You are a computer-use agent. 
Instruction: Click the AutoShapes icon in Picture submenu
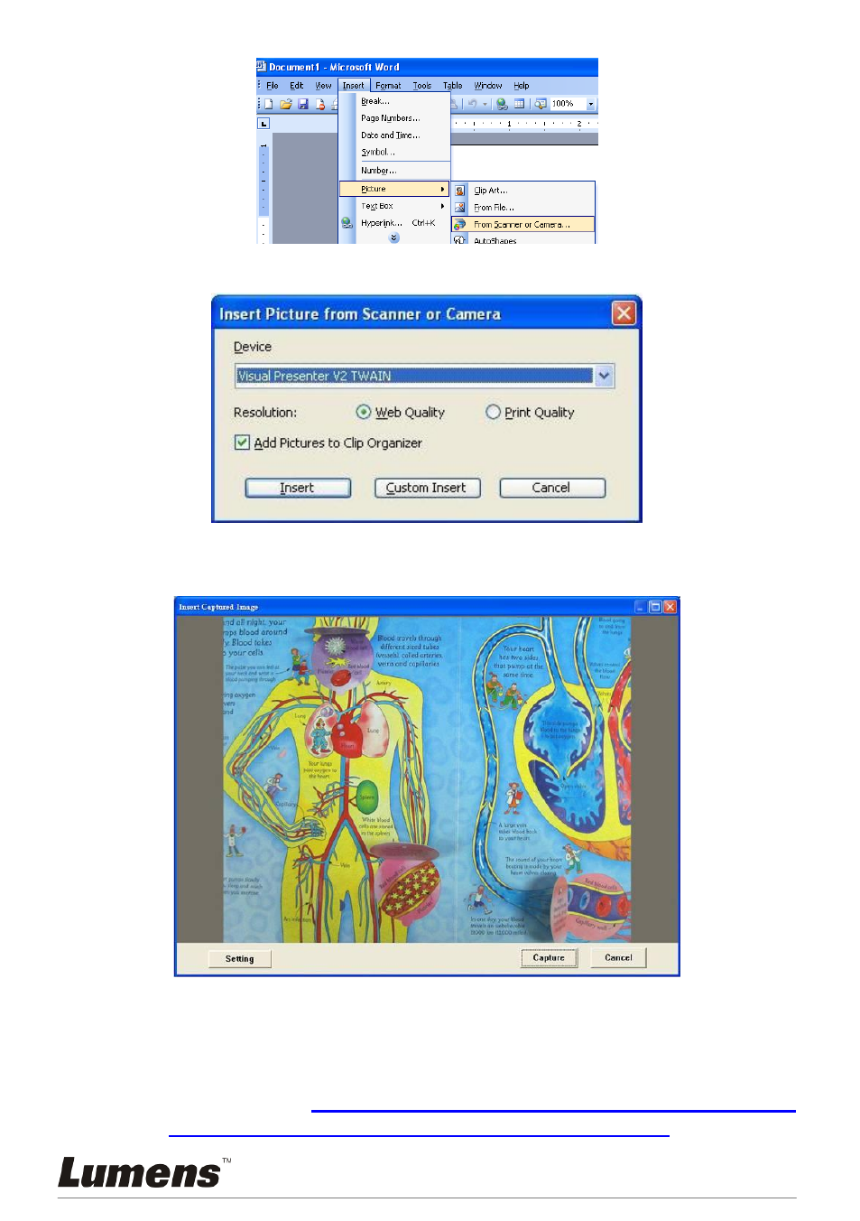coord(460,240)
